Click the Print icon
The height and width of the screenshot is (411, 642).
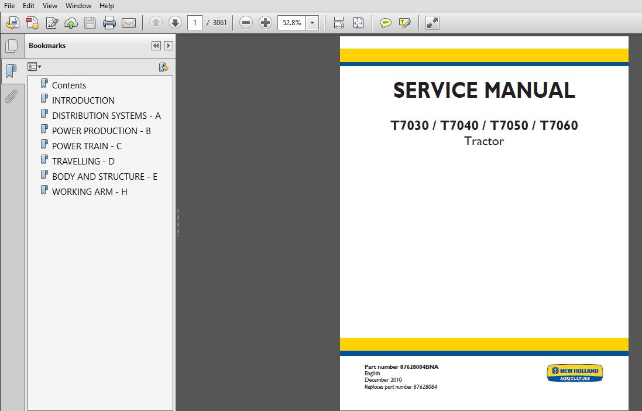(109, 23)
